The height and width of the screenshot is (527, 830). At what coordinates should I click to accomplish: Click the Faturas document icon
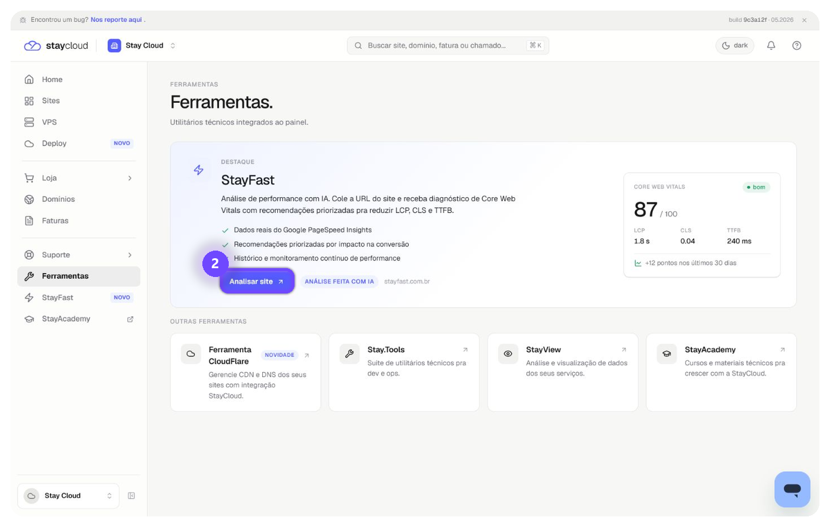[29, 221]
